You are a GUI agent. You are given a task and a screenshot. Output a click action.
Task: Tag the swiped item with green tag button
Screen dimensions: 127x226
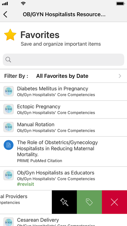tap(89, 202)
